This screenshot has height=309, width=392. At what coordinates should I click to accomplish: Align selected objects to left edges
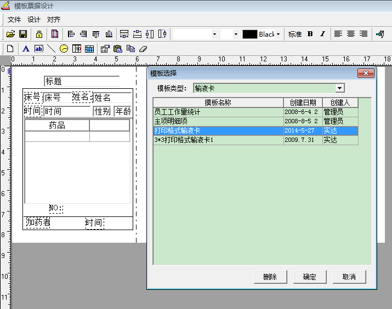pyautogui.click(x=71, y=34)
